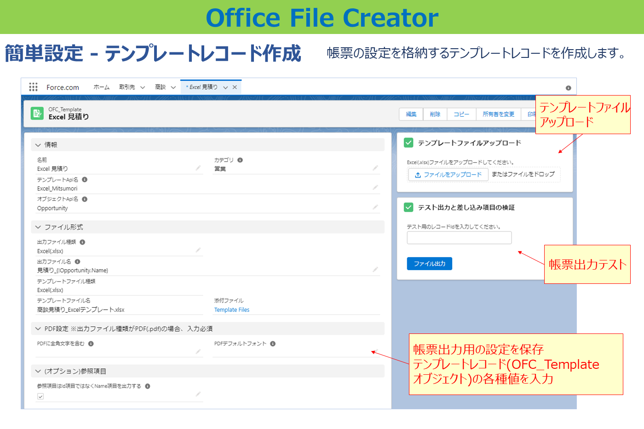Open the app launcher grid icon
Image resolution: width=644 pixels, height=429 pixels.
click(x=33, y=87)
